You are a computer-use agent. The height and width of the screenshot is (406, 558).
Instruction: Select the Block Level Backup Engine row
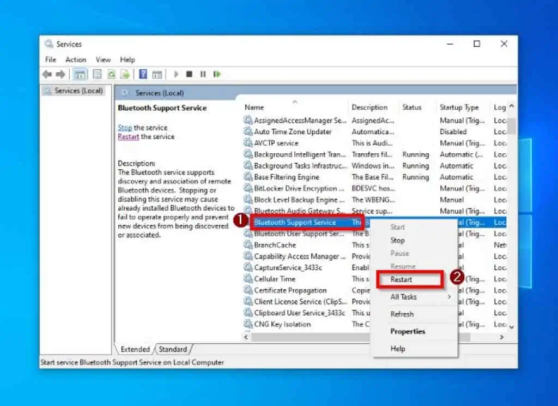point(375,200)
